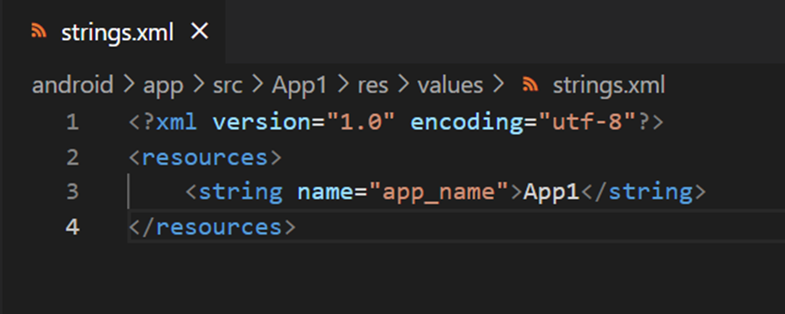Screen dimensions: 785x314
Task: Click line number 2 in gutter
Action: [x=73, y=157]
